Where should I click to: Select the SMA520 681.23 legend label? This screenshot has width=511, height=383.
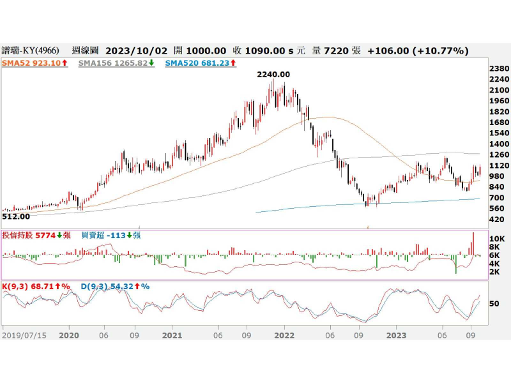tap(197, 63)
